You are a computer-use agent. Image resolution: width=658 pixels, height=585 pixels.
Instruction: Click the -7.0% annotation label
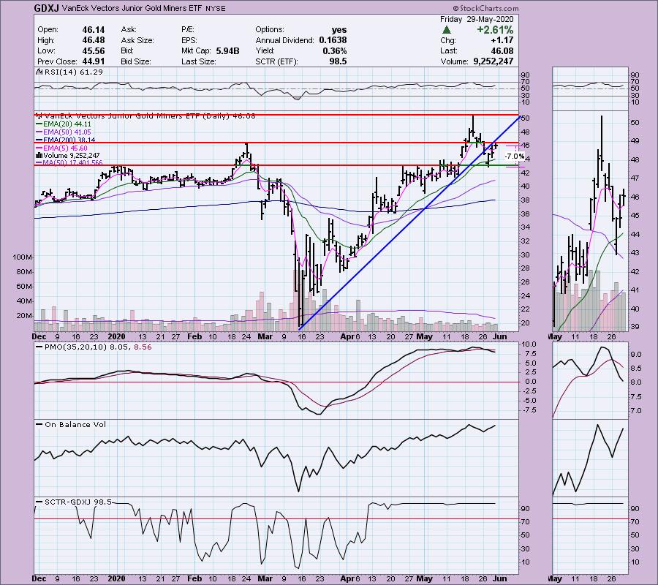[514, 156]
